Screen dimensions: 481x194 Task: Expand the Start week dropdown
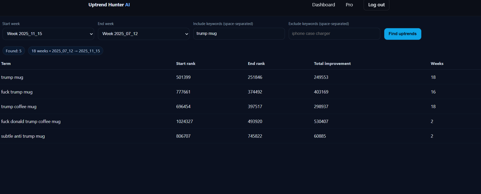coord(48,34)
